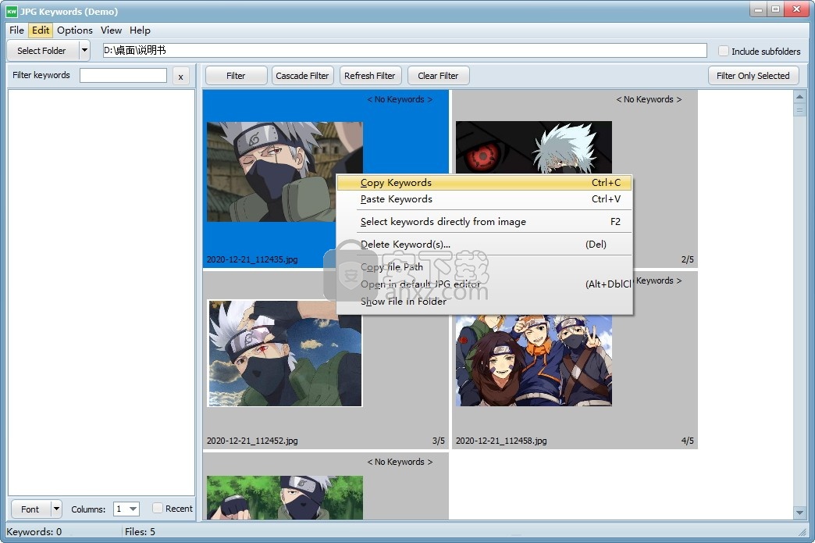Choose Open in default JPG editor
Viewport: 815px width, 543px height.
click(484, 284)
